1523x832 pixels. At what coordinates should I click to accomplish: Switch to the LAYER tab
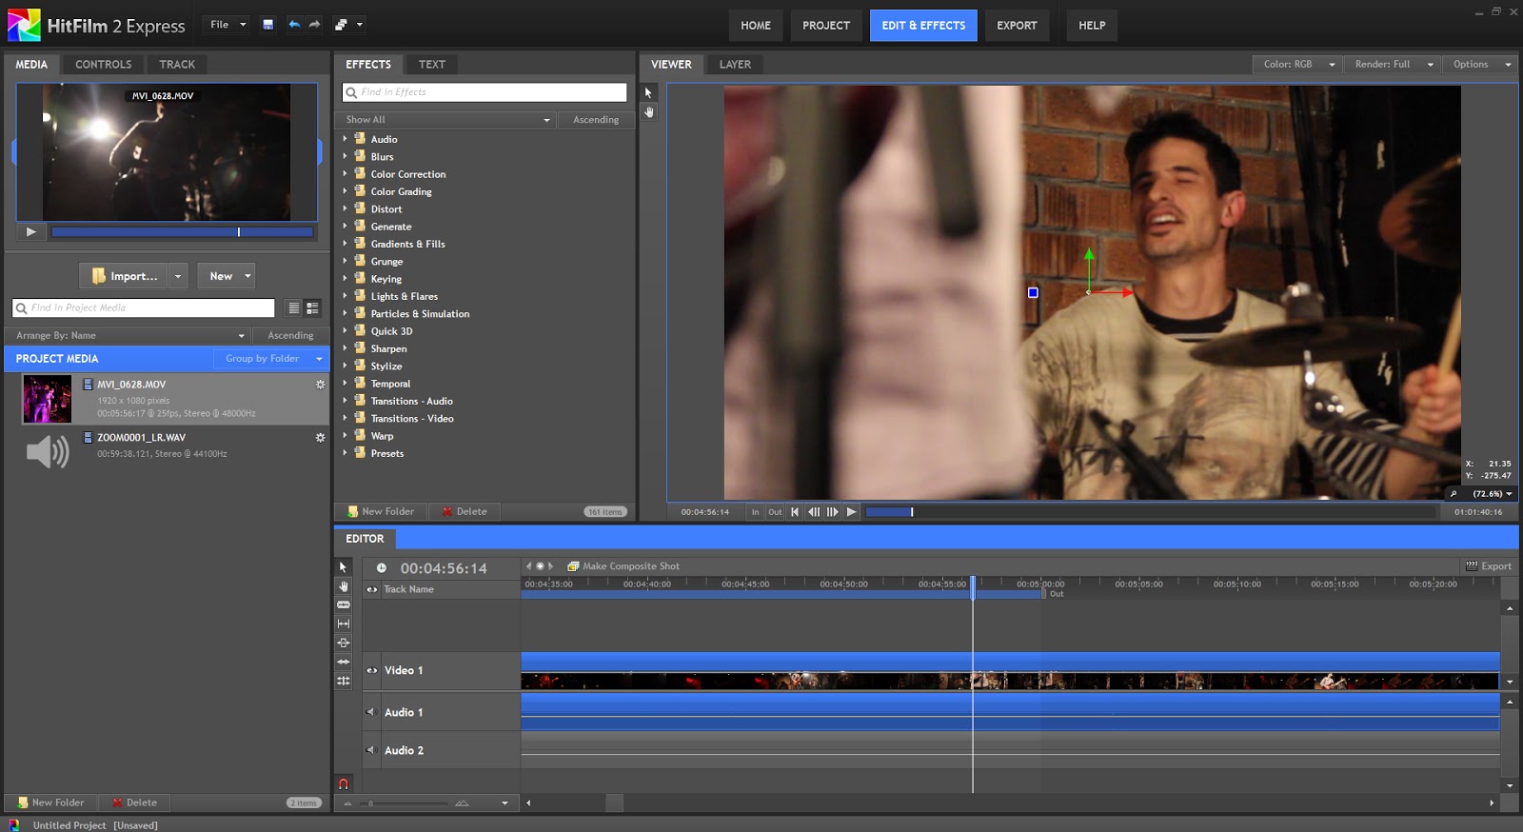(x=735, y=65)
